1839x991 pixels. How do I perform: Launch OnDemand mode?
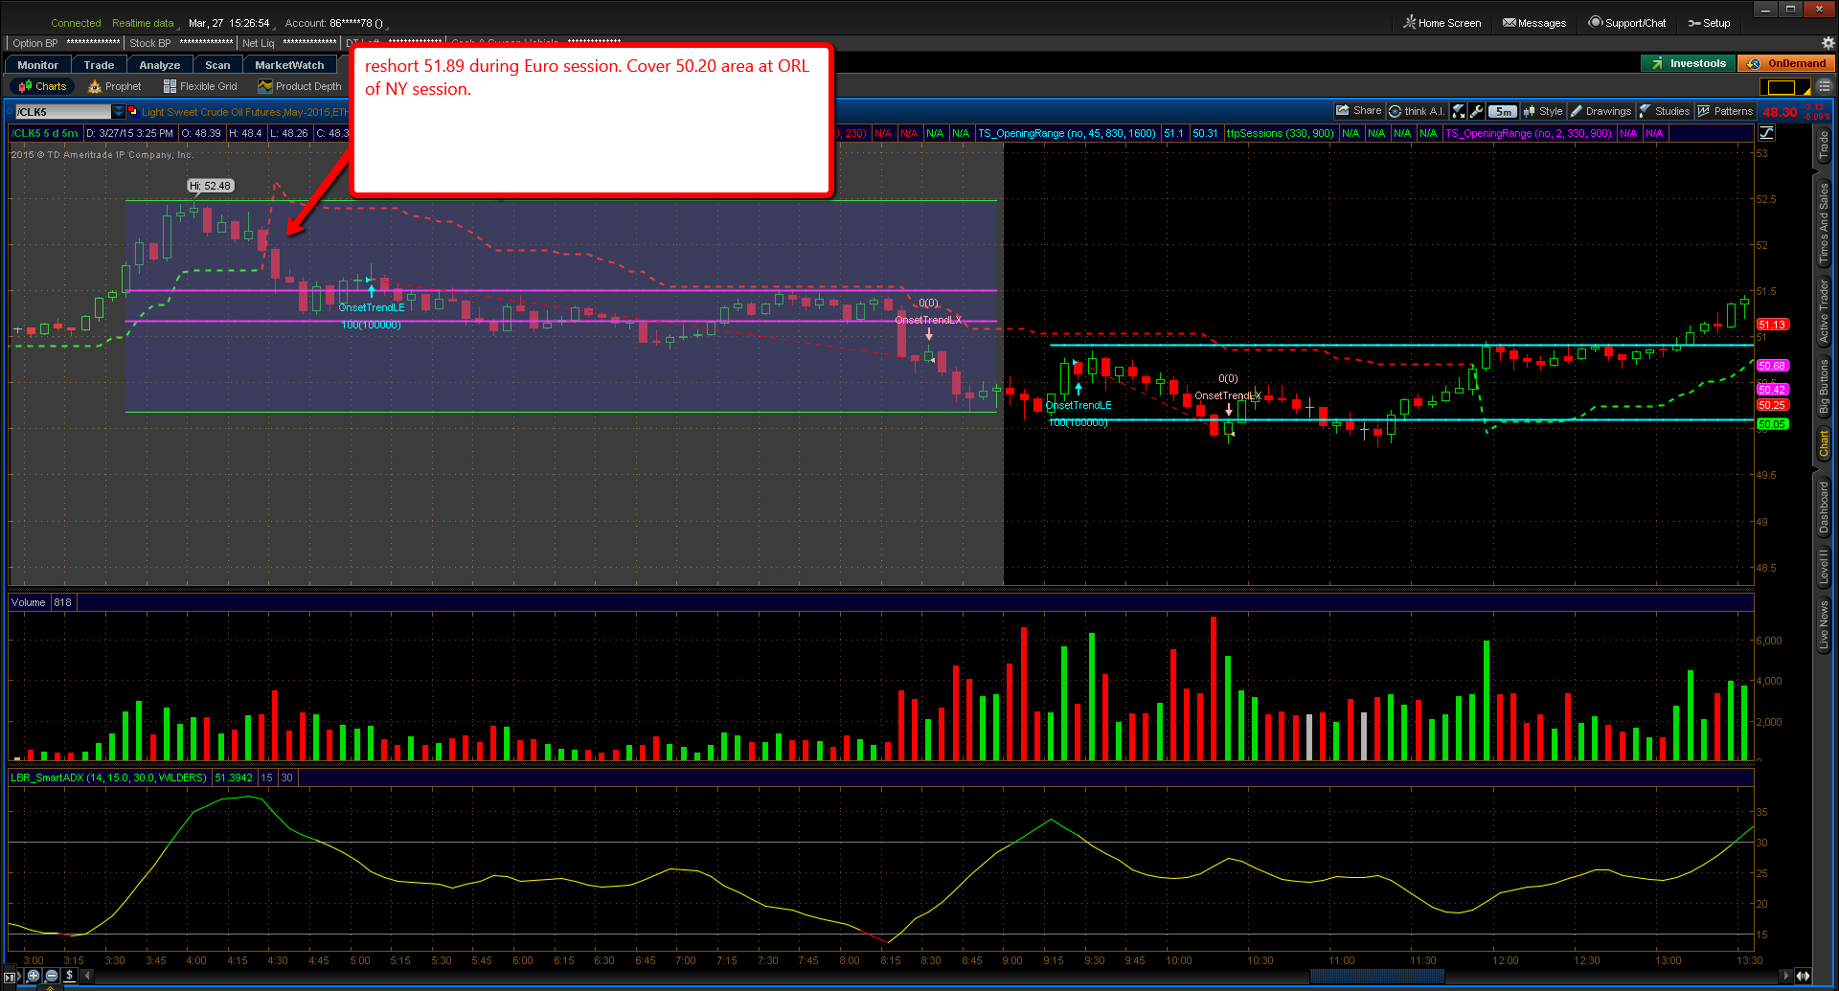coord(1786,64)
